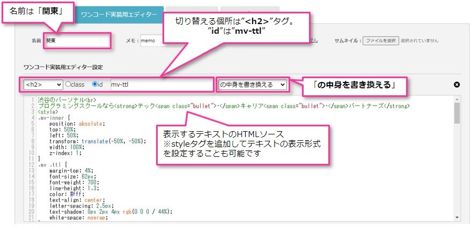471x227 pixels.
Task: Click the line-height: 1.3; code line
Action: pos(74,188)
